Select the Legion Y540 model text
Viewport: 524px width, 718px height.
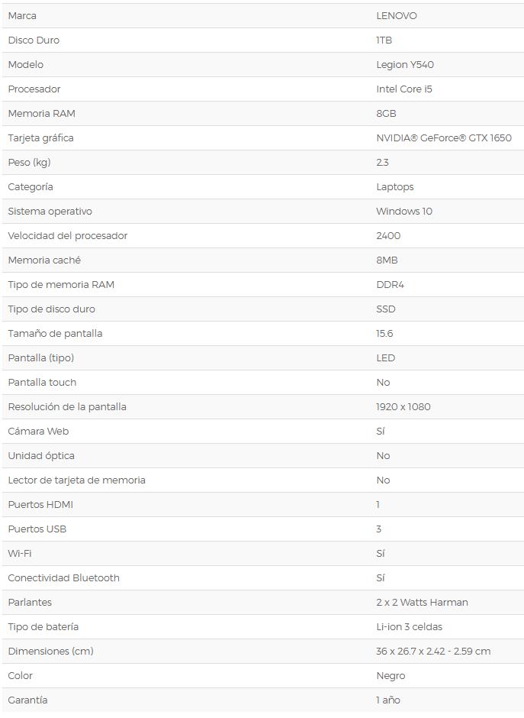coord(405,65)
